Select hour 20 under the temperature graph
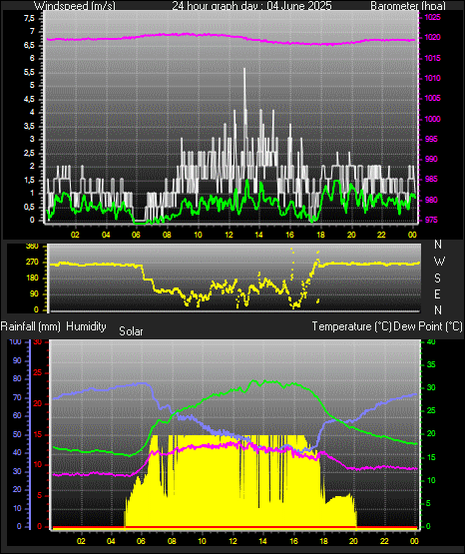 pos(354,541)
